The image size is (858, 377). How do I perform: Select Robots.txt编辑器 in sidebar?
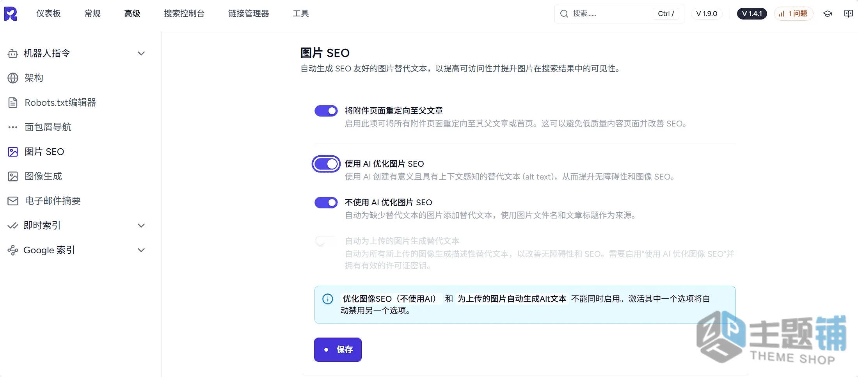coord(60,103)
